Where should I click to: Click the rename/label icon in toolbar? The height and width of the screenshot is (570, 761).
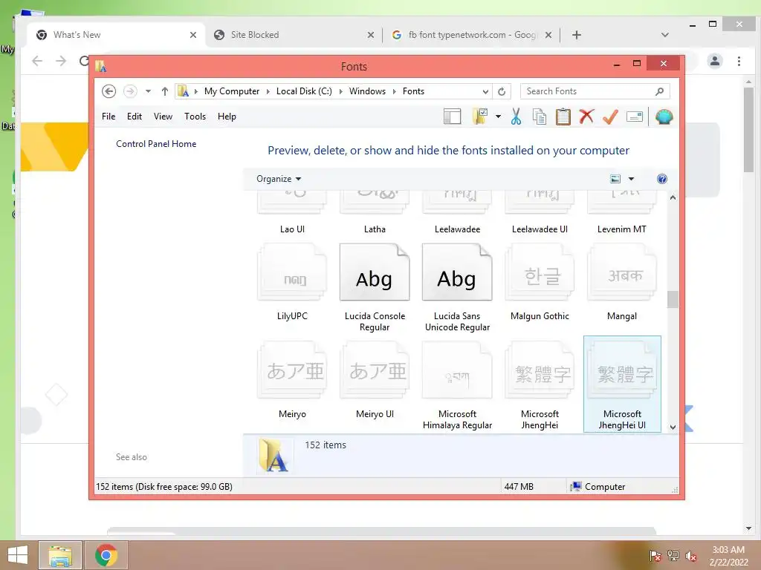pyautogui.click(x=635, y=117)
